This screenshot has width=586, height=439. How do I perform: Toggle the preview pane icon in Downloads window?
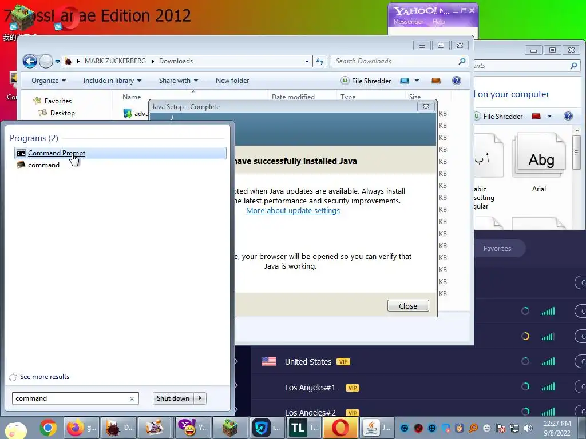pos(435,81)
